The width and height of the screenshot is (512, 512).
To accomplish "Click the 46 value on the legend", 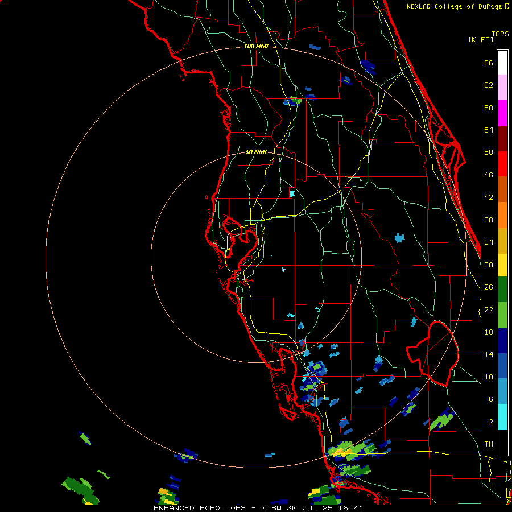I will (489, 175).
